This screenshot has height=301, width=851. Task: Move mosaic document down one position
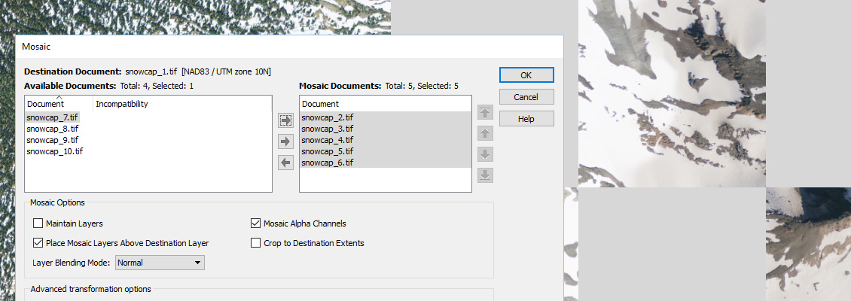click(x=485, y=154)
